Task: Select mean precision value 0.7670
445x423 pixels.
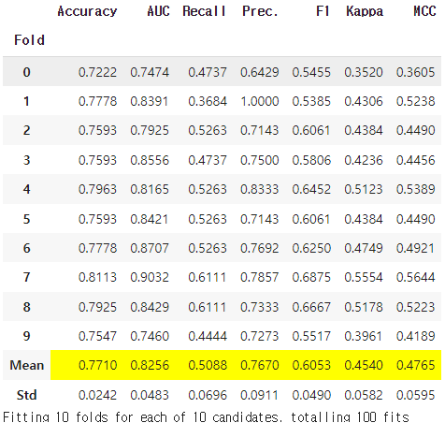Action: coord(260,365)
